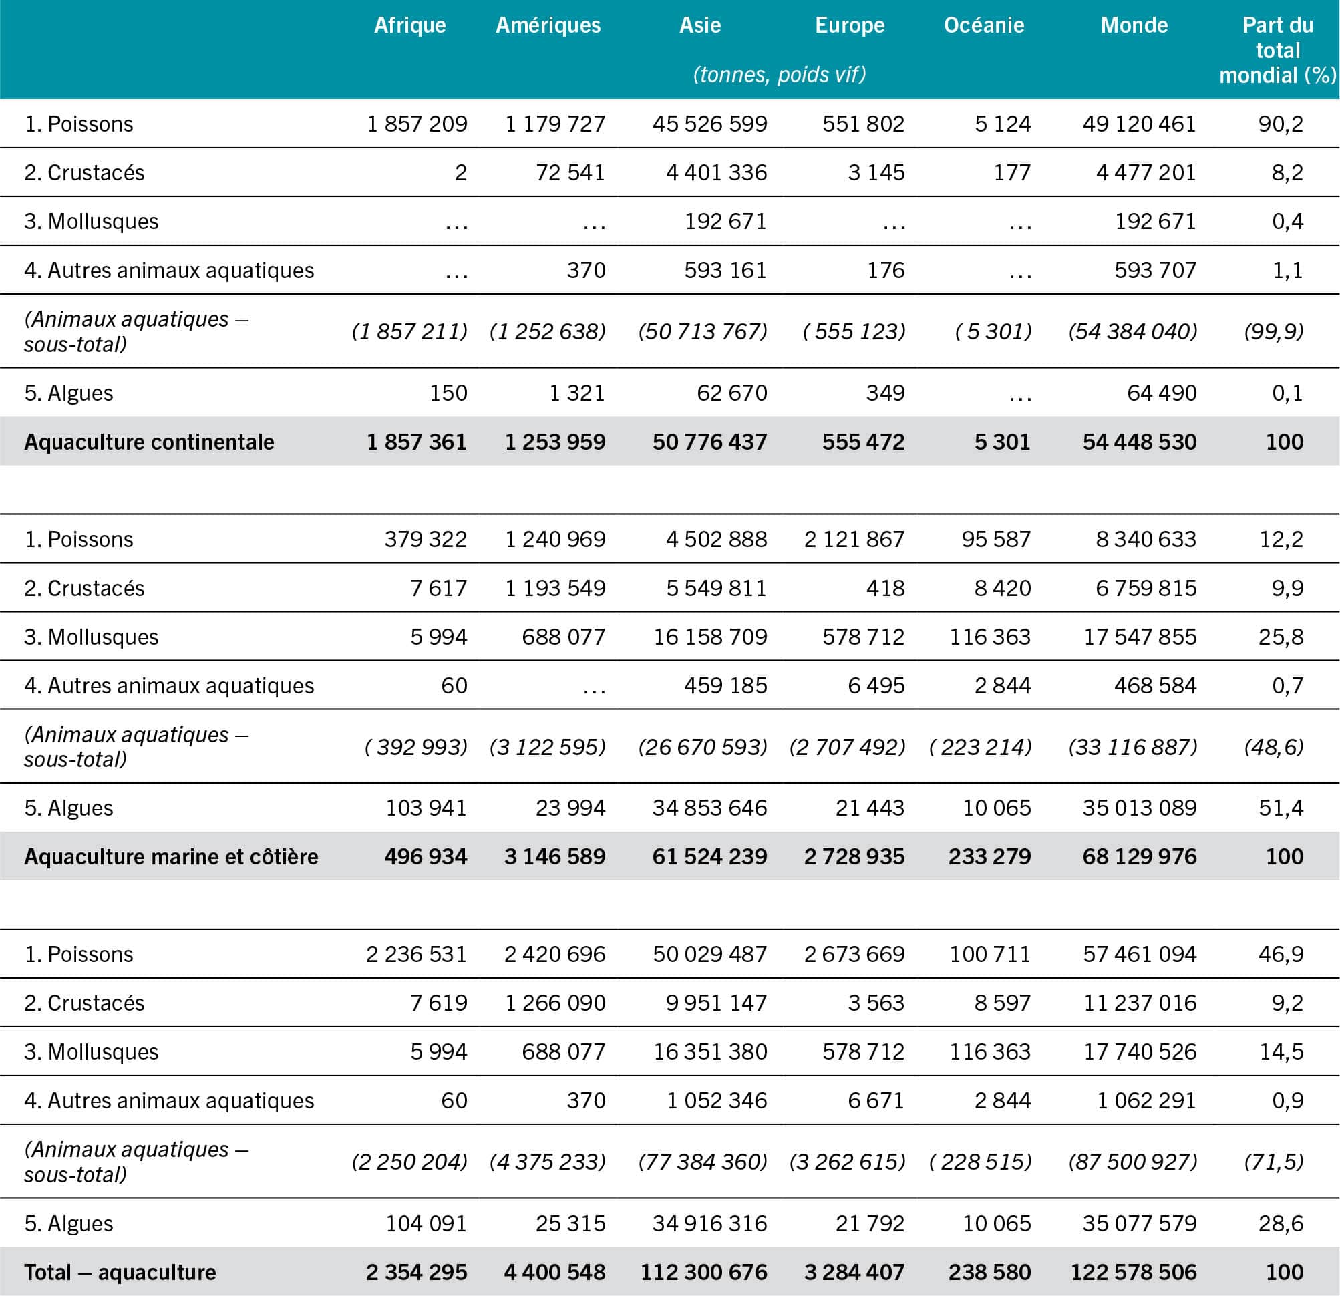The height and width of the screenshot is (1296, 1340).
Task: Select the percentage 25,8
Action: [x=1281, y=637]
